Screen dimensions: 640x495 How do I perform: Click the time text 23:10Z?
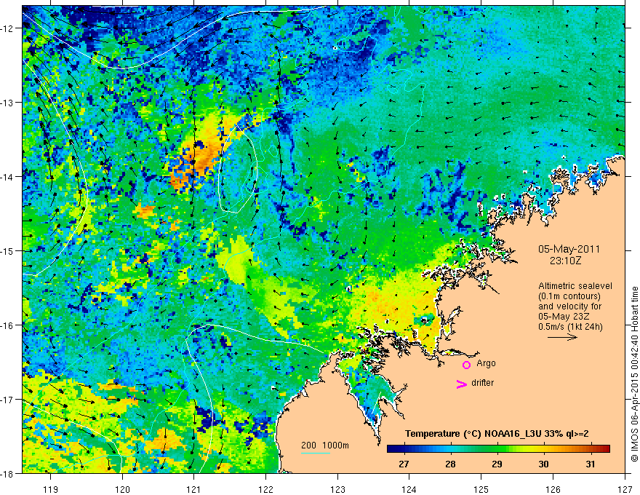[x=565, y=261]
